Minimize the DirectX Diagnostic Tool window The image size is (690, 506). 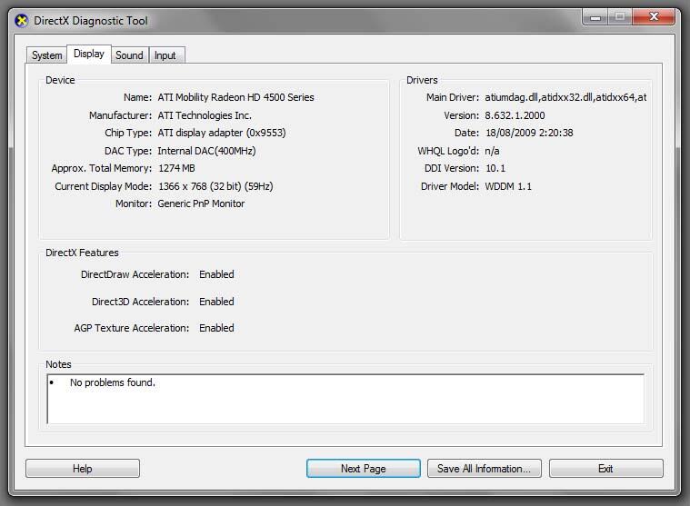pos(595,17)
